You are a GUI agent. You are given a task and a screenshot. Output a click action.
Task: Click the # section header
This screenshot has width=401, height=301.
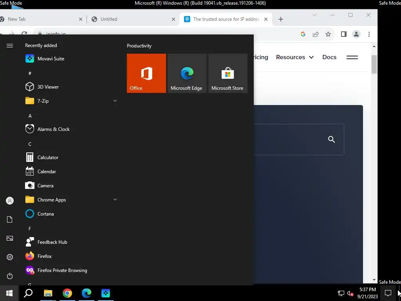pos(30,73)
